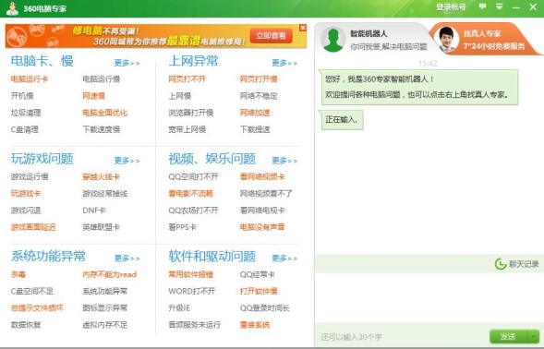Expand 更多 for 电脑卡、慢 section

pos(127,63)
